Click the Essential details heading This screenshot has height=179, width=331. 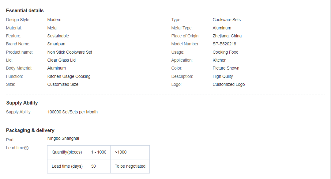pyautogui.click(x=25, y=11)
